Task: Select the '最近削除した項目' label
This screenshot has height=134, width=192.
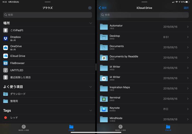Action: pos(21,77)
